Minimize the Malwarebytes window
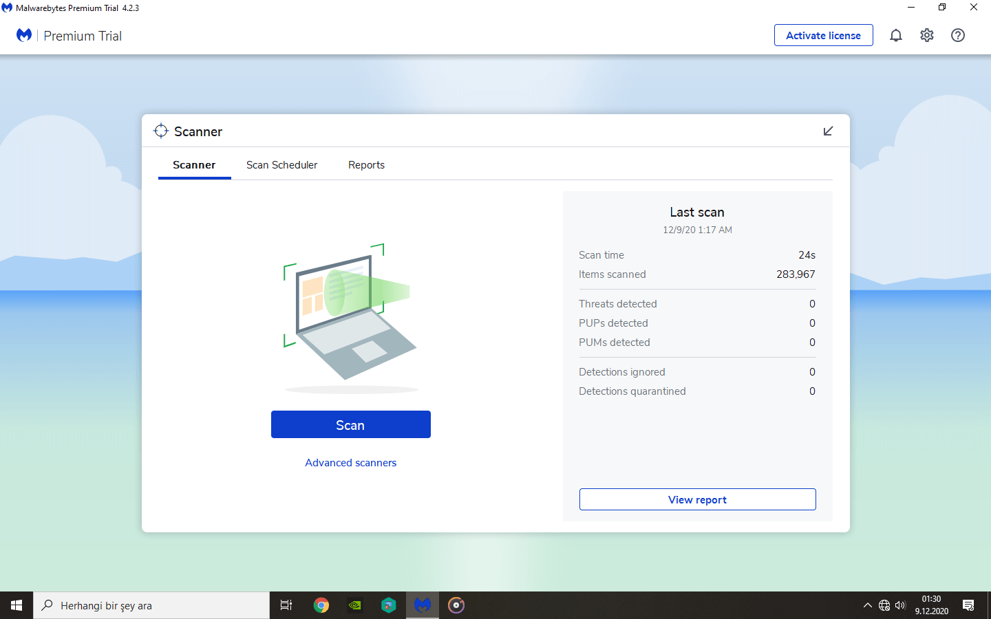This screenshot has height=619, width=991. pos(911,8)
